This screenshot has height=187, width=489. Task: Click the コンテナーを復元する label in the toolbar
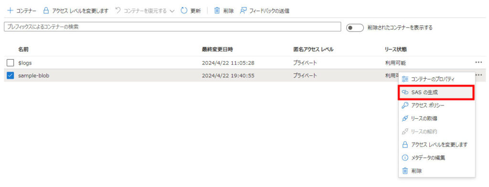[x=145, y=11]
